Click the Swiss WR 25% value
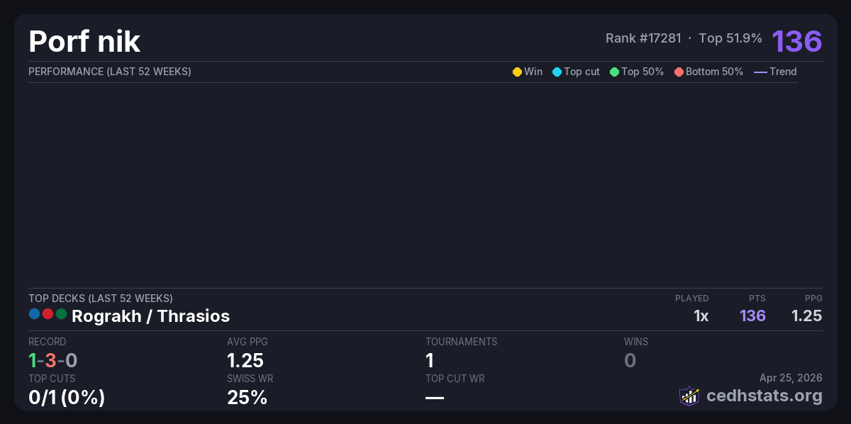The width and height of the screenshot is (851, 424). click(247, 398)
